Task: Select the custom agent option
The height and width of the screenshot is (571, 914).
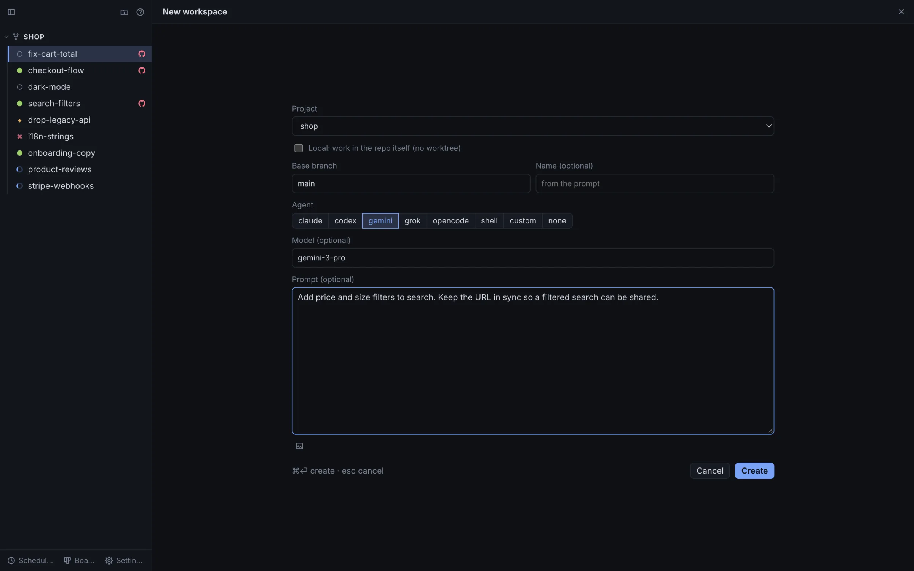Action: (523, 221)
